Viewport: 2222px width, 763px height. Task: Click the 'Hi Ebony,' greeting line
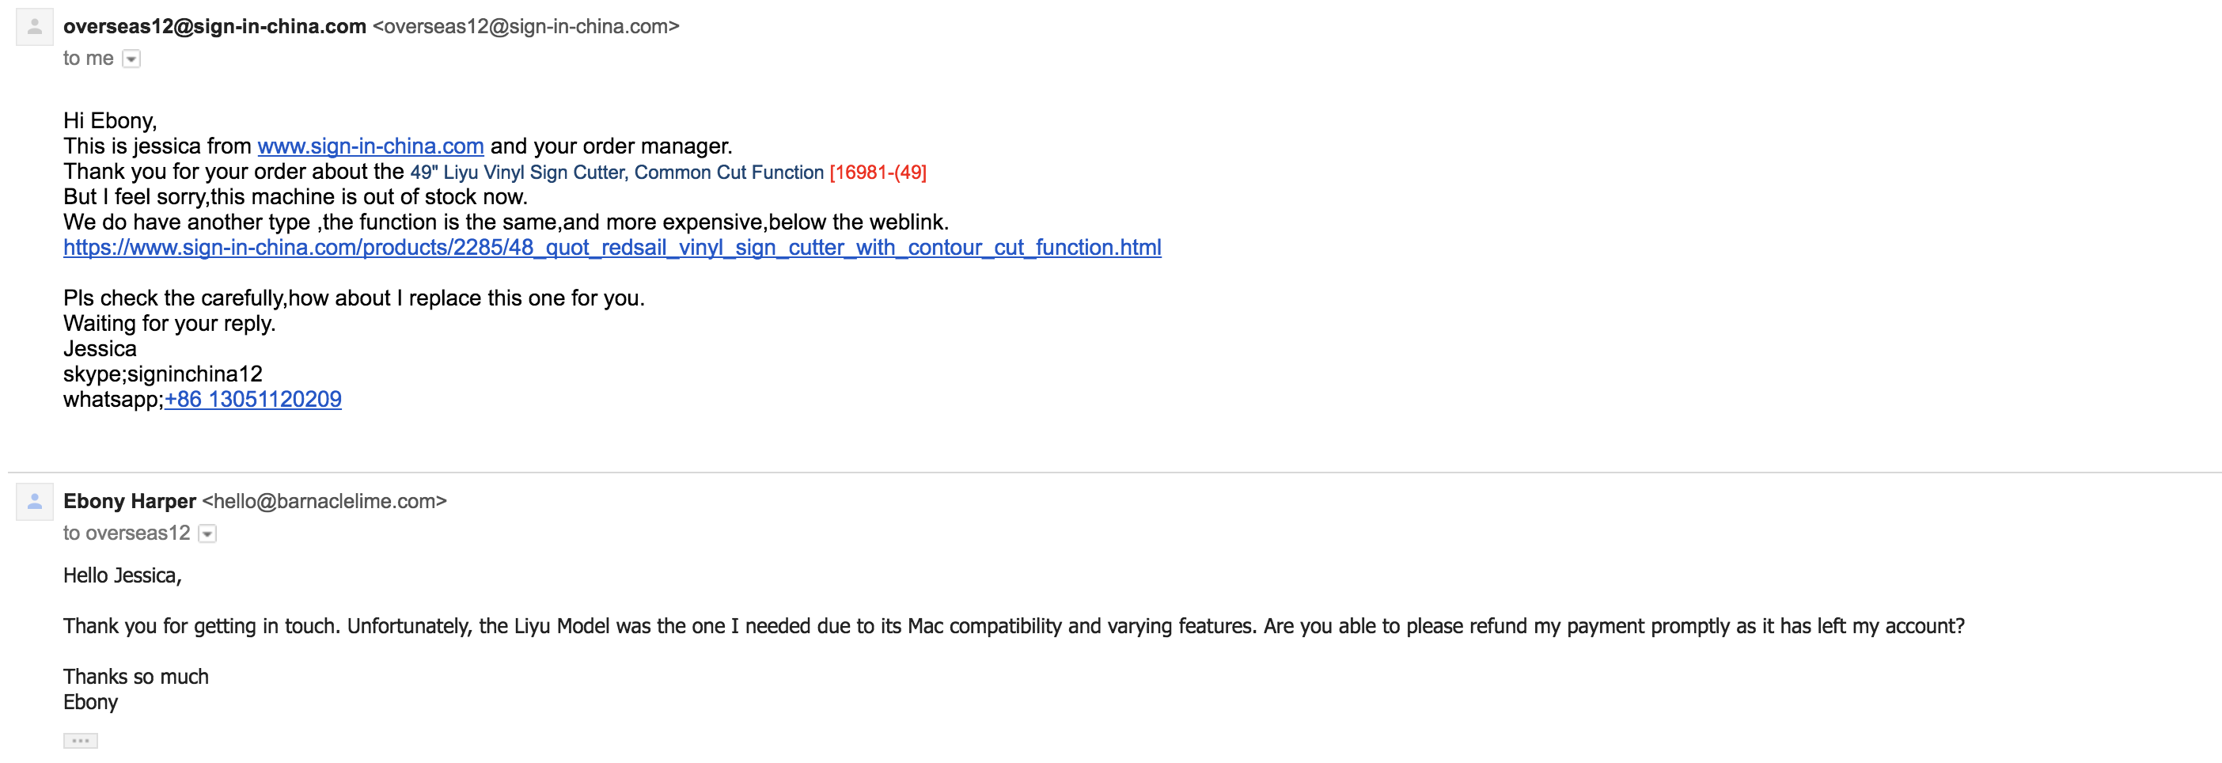pyautogui.click(x=109, y=121)
